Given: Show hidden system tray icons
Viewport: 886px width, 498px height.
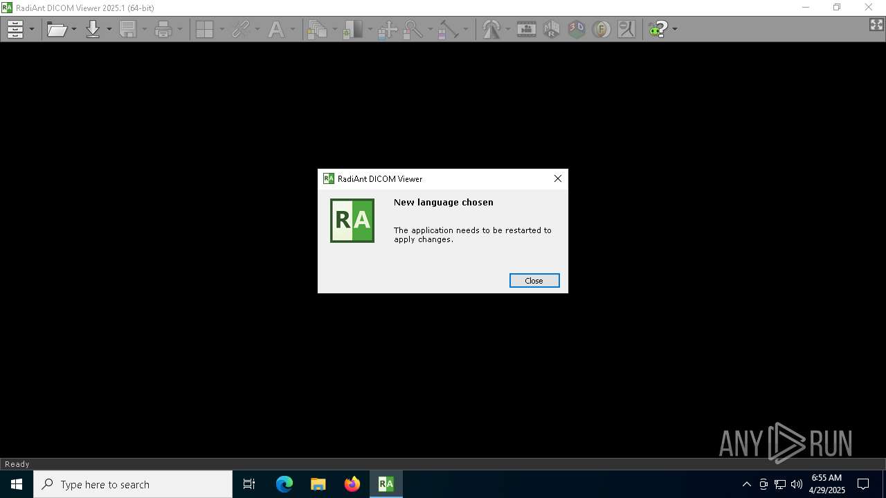Looking at the screenshot, I should tap(747, 484).
